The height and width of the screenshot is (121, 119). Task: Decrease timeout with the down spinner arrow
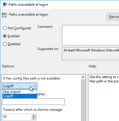coord(34,118)
